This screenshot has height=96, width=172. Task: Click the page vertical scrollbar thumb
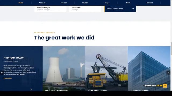[x=171, y=49]
